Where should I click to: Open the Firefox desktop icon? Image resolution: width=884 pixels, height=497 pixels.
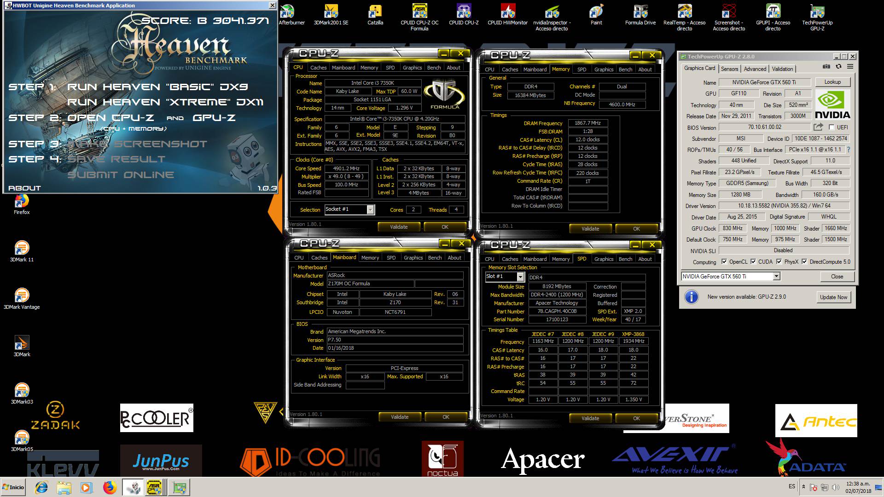pos(22,205)
